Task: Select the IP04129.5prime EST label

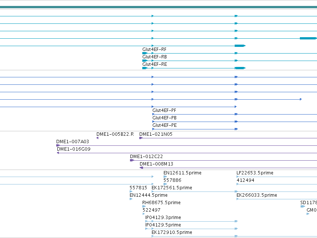Action: pos(163,225)
